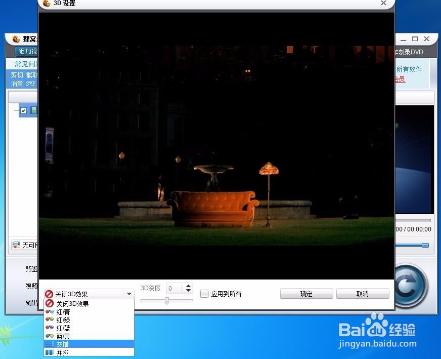The width and height of the screenshot is (441, 359).
Task: Increase 3D深度 value with up arrow
Action: click(x=189, y=286)
